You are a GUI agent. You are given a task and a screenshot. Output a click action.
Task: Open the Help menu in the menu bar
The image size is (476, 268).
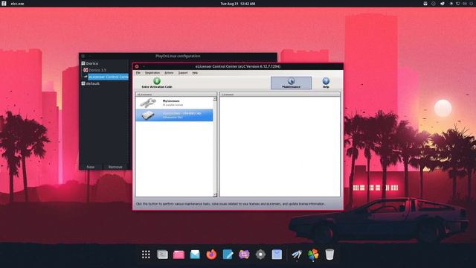point(195,73)
